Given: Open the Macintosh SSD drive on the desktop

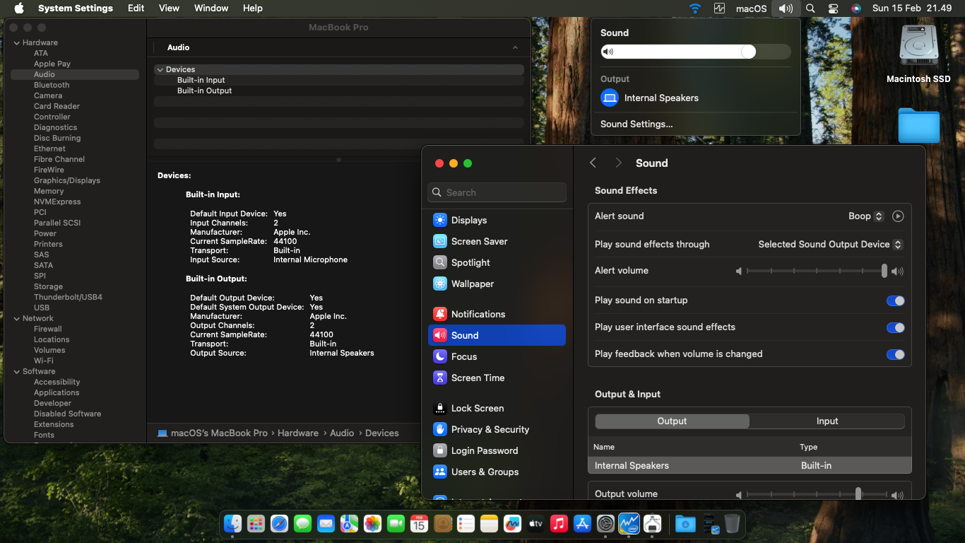Looking at the screenshot, I should point(918,54).
